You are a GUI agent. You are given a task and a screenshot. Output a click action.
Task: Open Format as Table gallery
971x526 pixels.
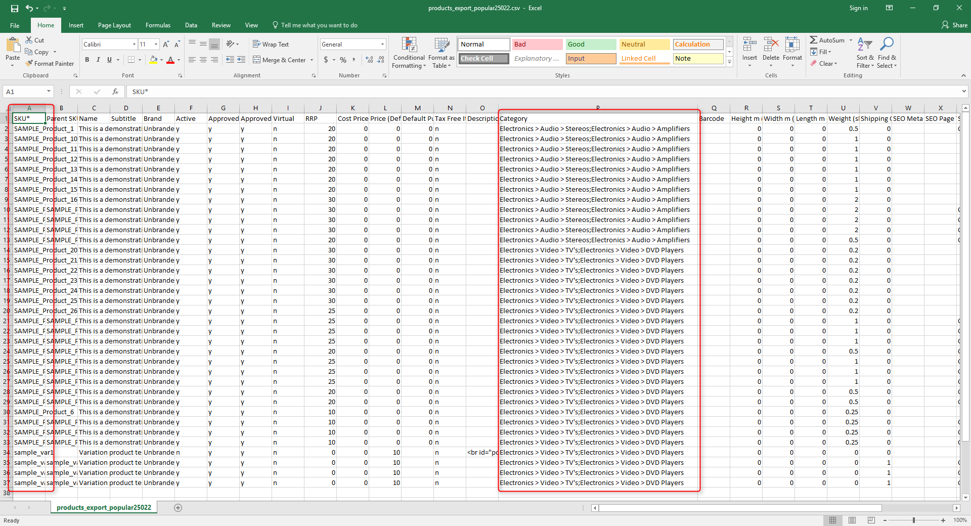click(442, 53)
